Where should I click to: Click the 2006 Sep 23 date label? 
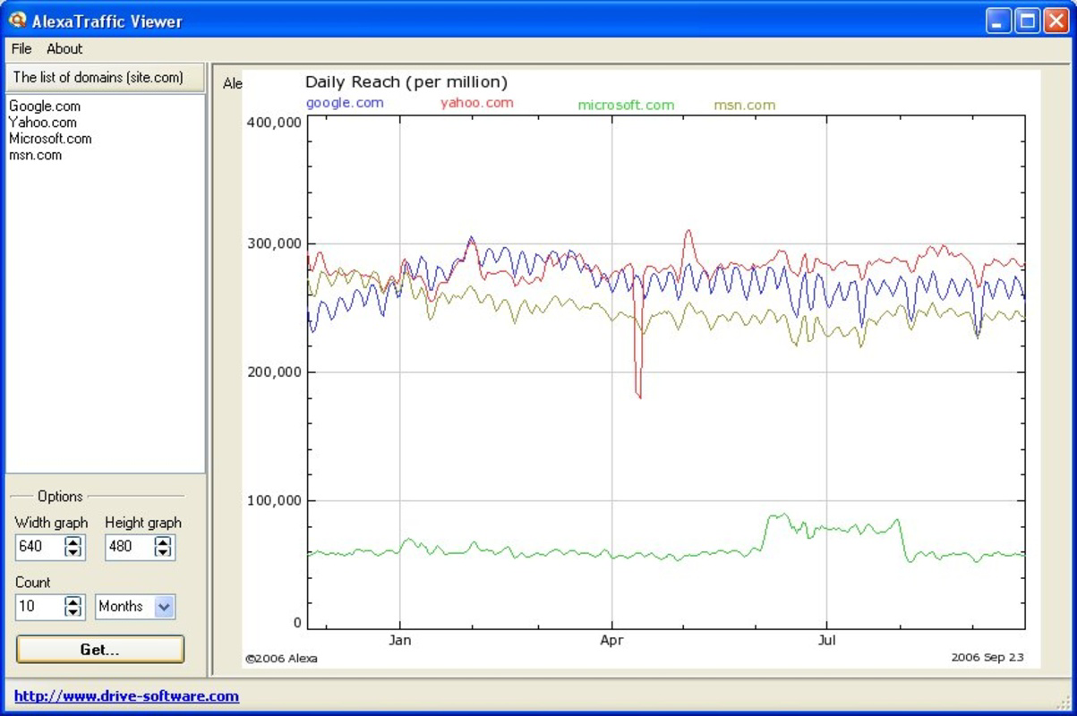(987, 658)
